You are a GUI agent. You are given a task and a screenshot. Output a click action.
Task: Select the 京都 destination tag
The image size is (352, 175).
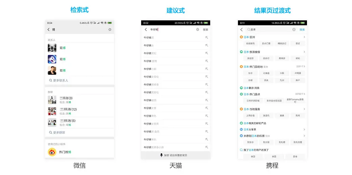point(250,80)
